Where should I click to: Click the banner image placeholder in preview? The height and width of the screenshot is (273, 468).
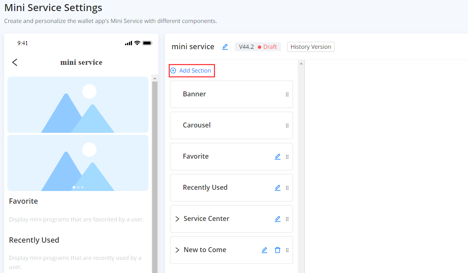(x=78, y=105)
